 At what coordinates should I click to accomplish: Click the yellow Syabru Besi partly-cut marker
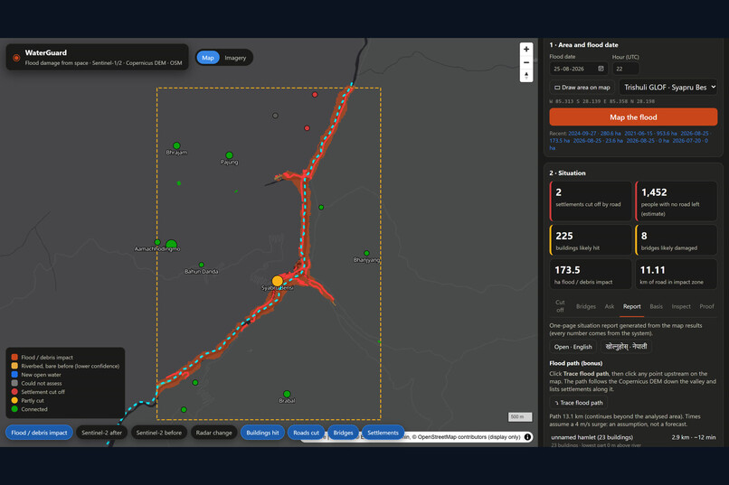tap(277, 281)
